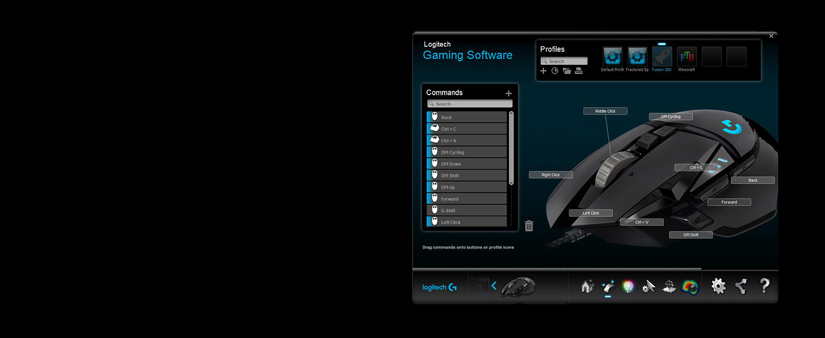Open pointer settings cursor-with-gear icon
The height and width of the screenshot is (338, 825).
pyautogui.click(x=649, y=286)
